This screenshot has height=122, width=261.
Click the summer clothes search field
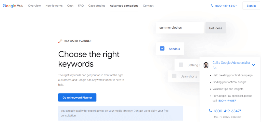[180, 28]
